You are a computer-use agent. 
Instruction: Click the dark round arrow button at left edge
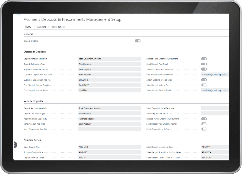click(15, 145)
